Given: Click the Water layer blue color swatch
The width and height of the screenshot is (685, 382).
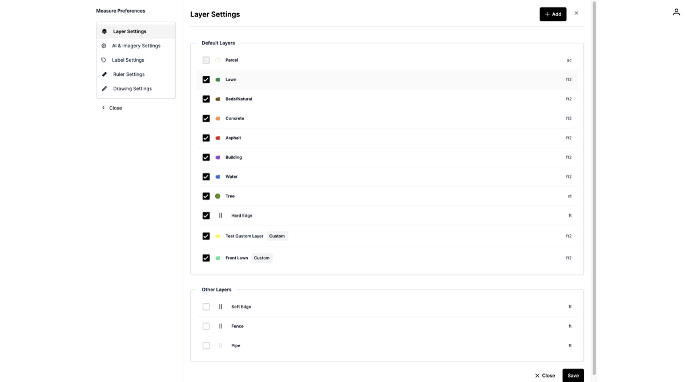Looking at the screenshot, I should tap(217, 177).
